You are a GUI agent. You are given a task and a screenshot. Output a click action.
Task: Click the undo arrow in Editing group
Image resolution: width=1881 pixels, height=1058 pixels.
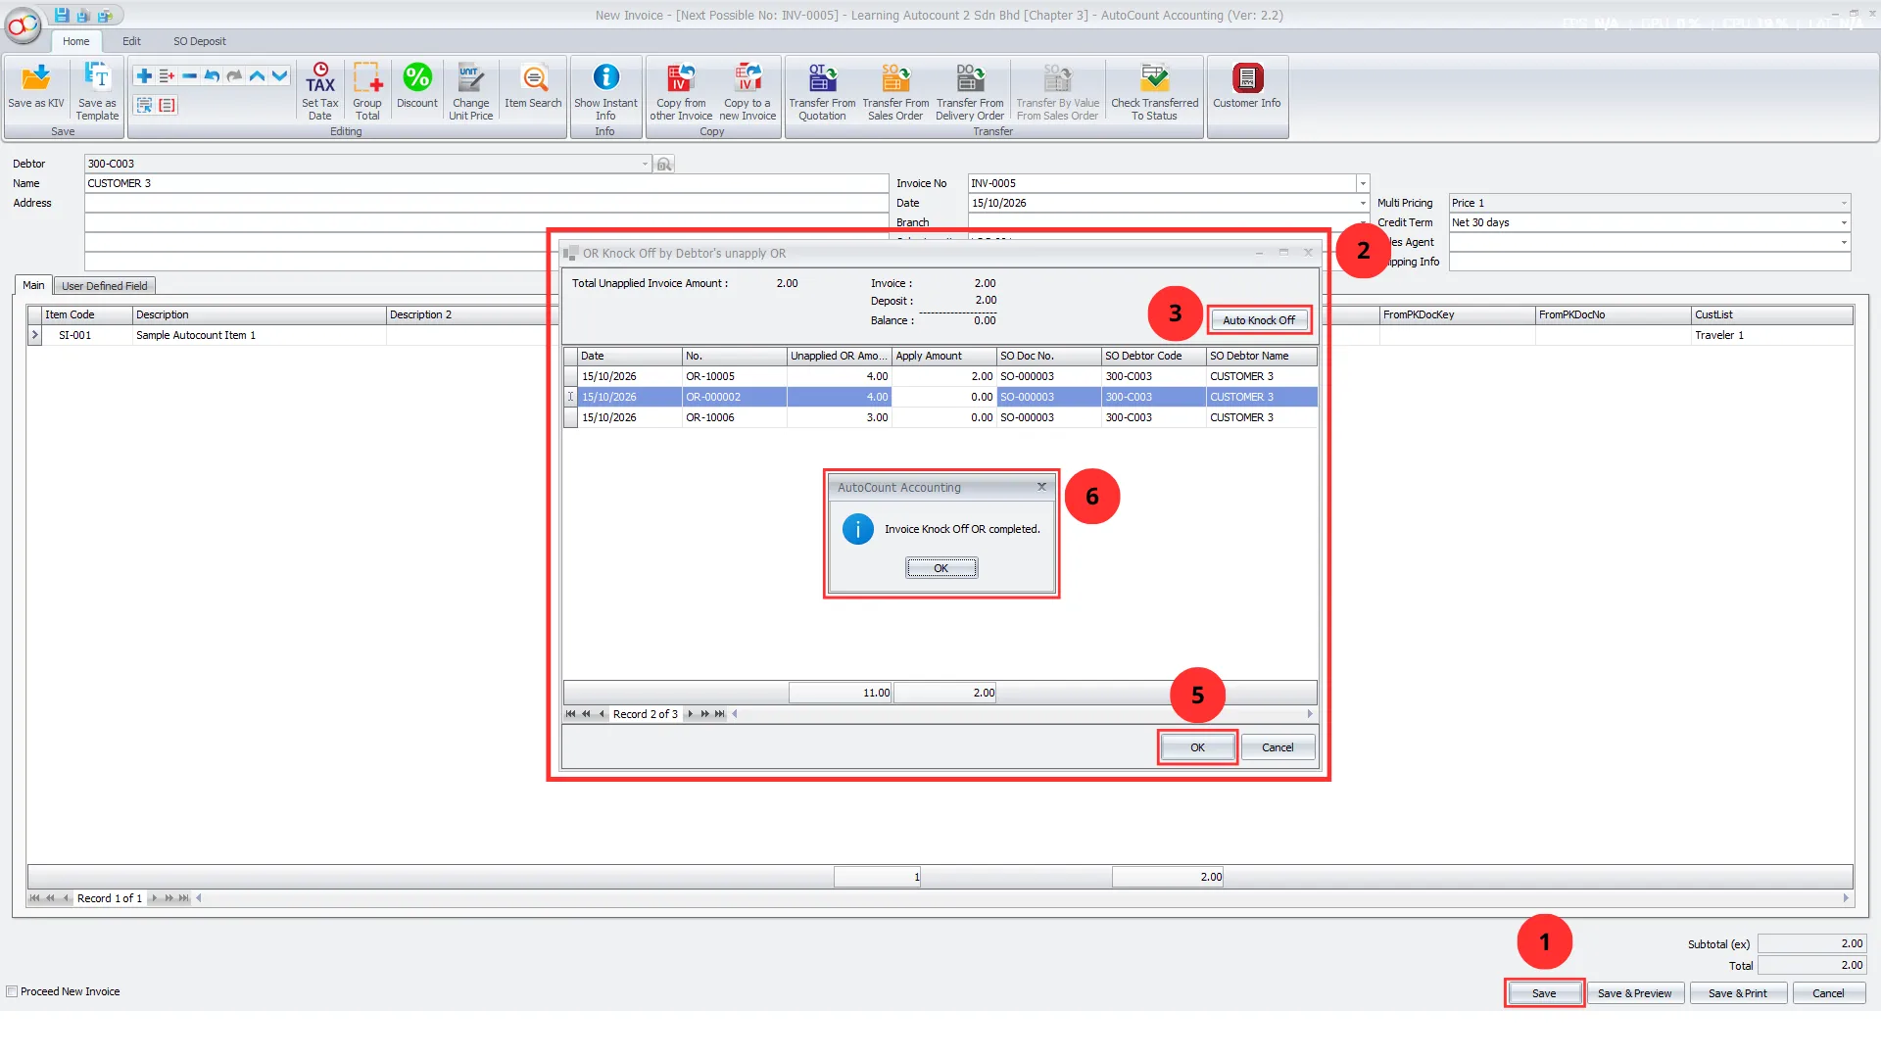[212, 75]
